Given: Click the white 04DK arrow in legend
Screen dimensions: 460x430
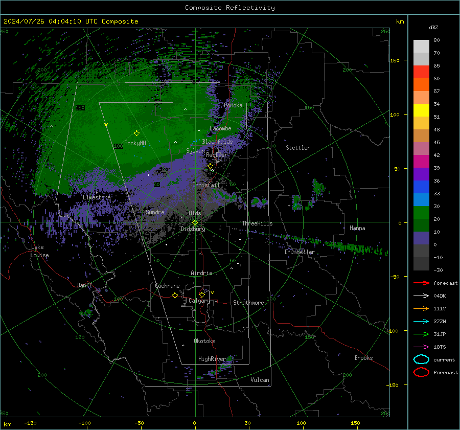Looking at the screenshot, I should tap(421, 296).
